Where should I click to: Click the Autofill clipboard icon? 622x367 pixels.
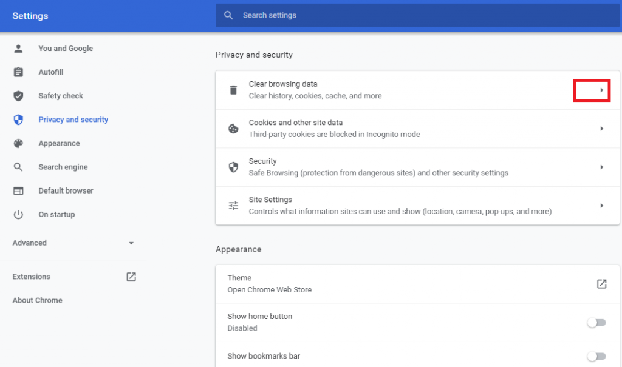point(18,72)
